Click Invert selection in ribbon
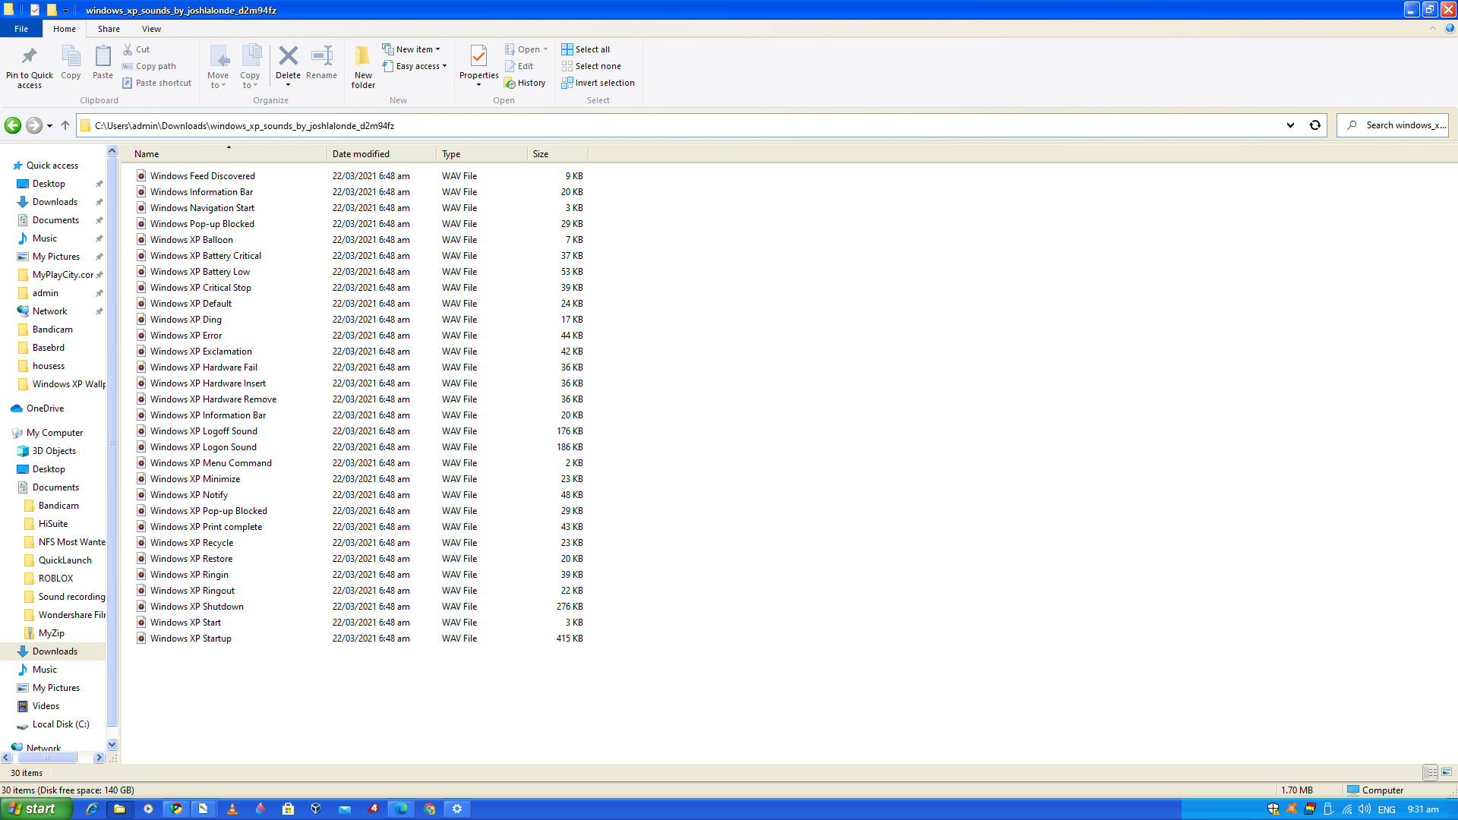The image size is (1458, 820). 598,83
